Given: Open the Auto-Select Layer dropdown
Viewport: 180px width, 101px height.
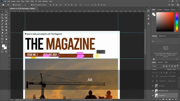Looking at the screenshot, I should click(x=26, y=5).
